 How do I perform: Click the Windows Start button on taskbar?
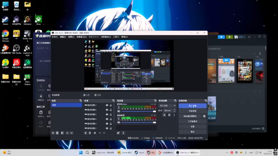tap(81, 153)
